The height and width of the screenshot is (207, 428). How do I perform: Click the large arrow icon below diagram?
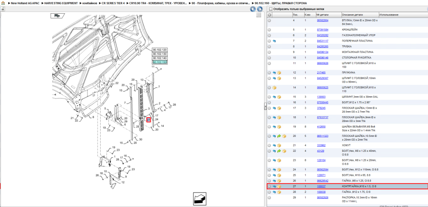point(199,198)
